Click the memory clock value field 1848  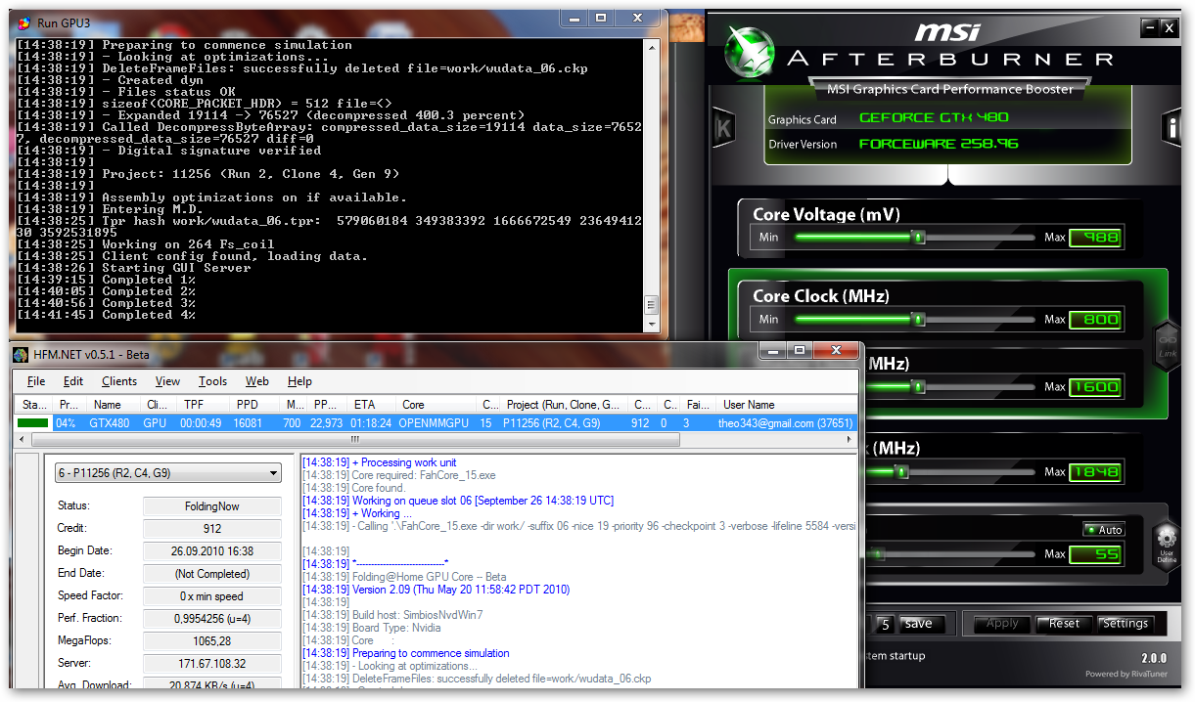(x=1095, y=471)
